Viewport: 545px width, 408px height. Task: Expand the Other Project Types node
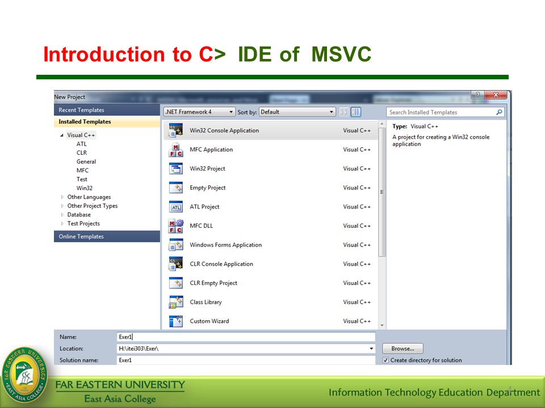62,206
